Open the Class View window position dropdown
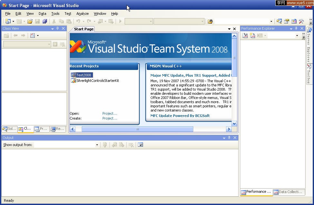The width and height of the screenshot is (314, 205). (x=52, y=29)
